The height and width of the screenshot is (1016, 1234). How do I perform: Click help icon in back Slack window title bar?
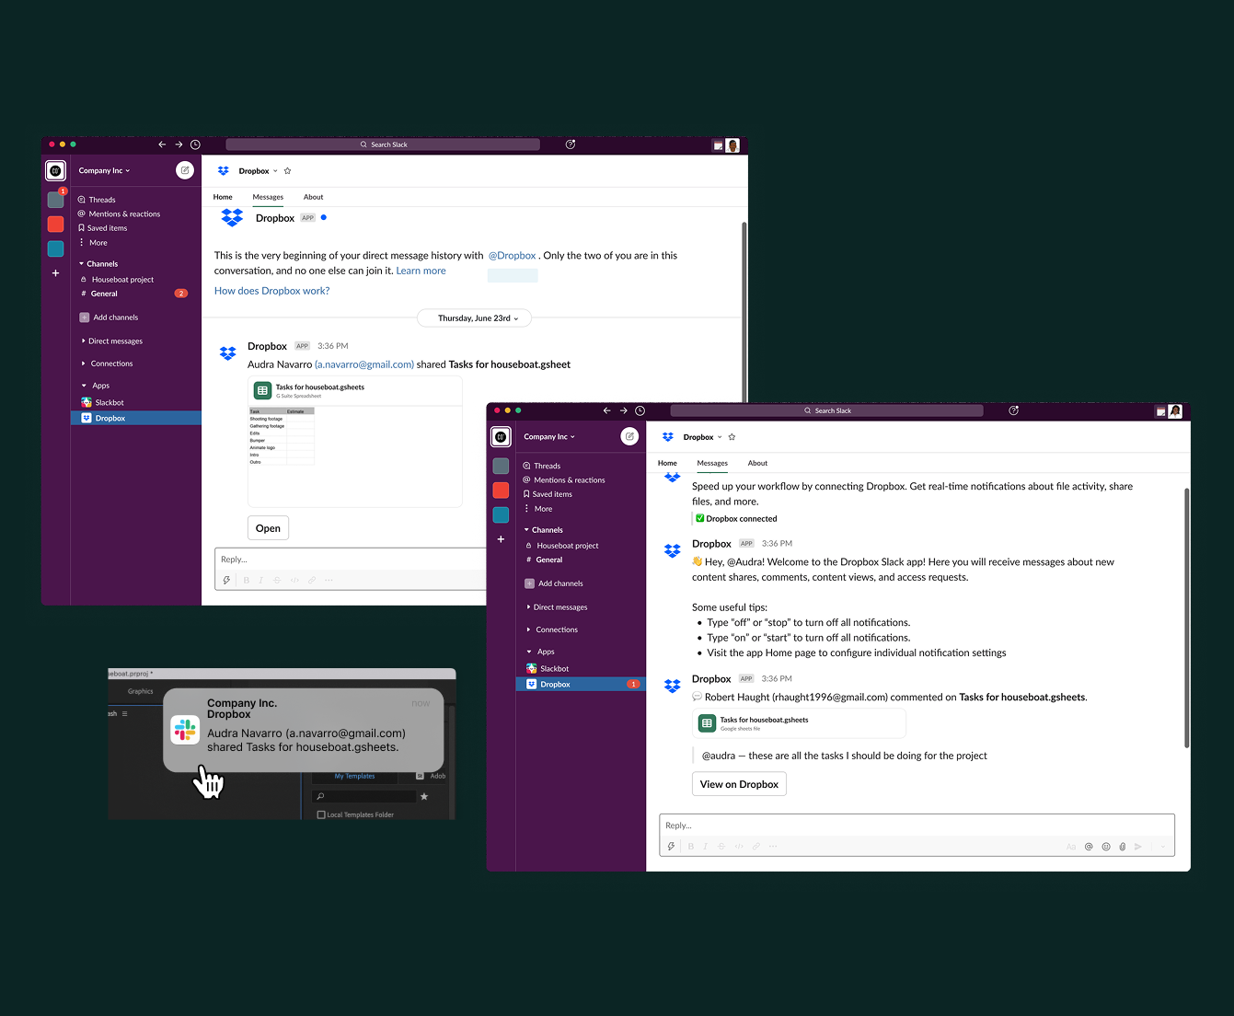pos(571,144)
